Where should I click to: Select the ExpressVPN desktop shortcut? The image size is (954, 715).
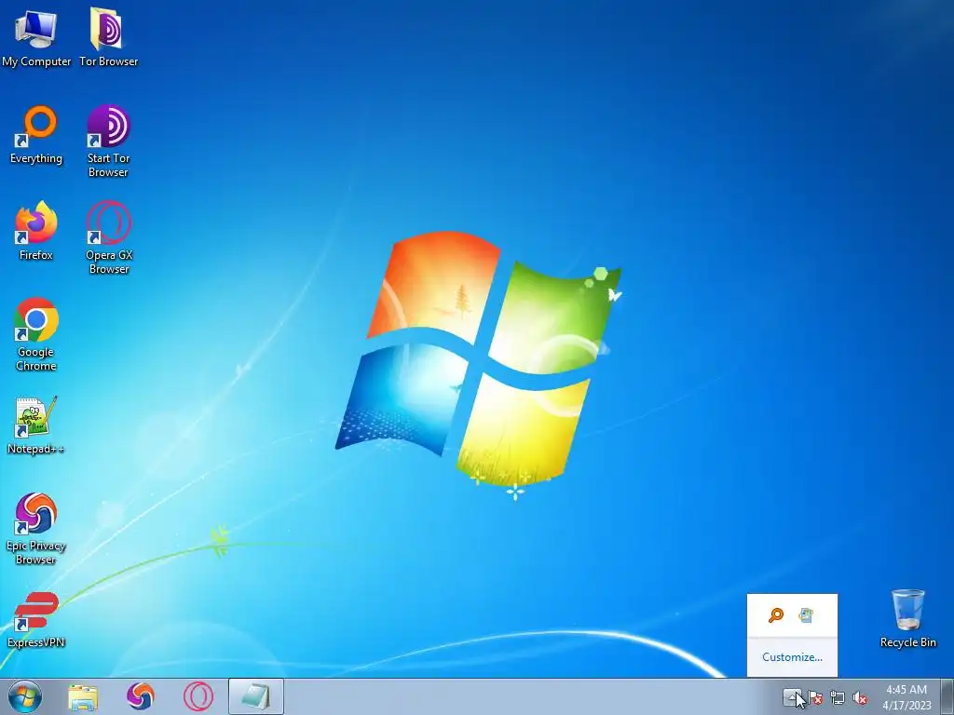(36, 619)
